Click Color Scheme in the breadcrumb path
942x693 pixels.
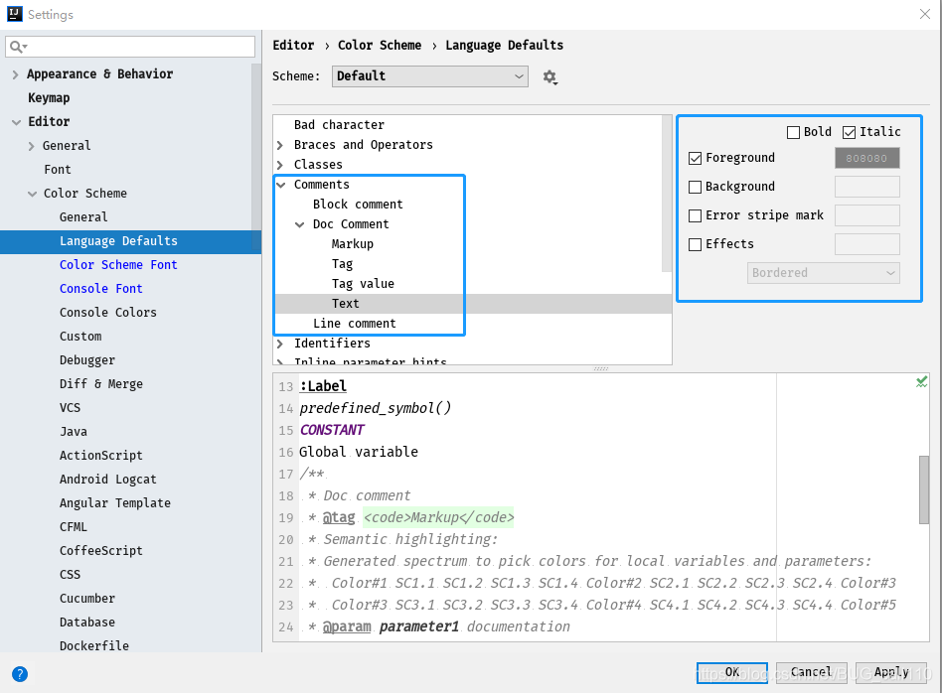pos(380,45)
